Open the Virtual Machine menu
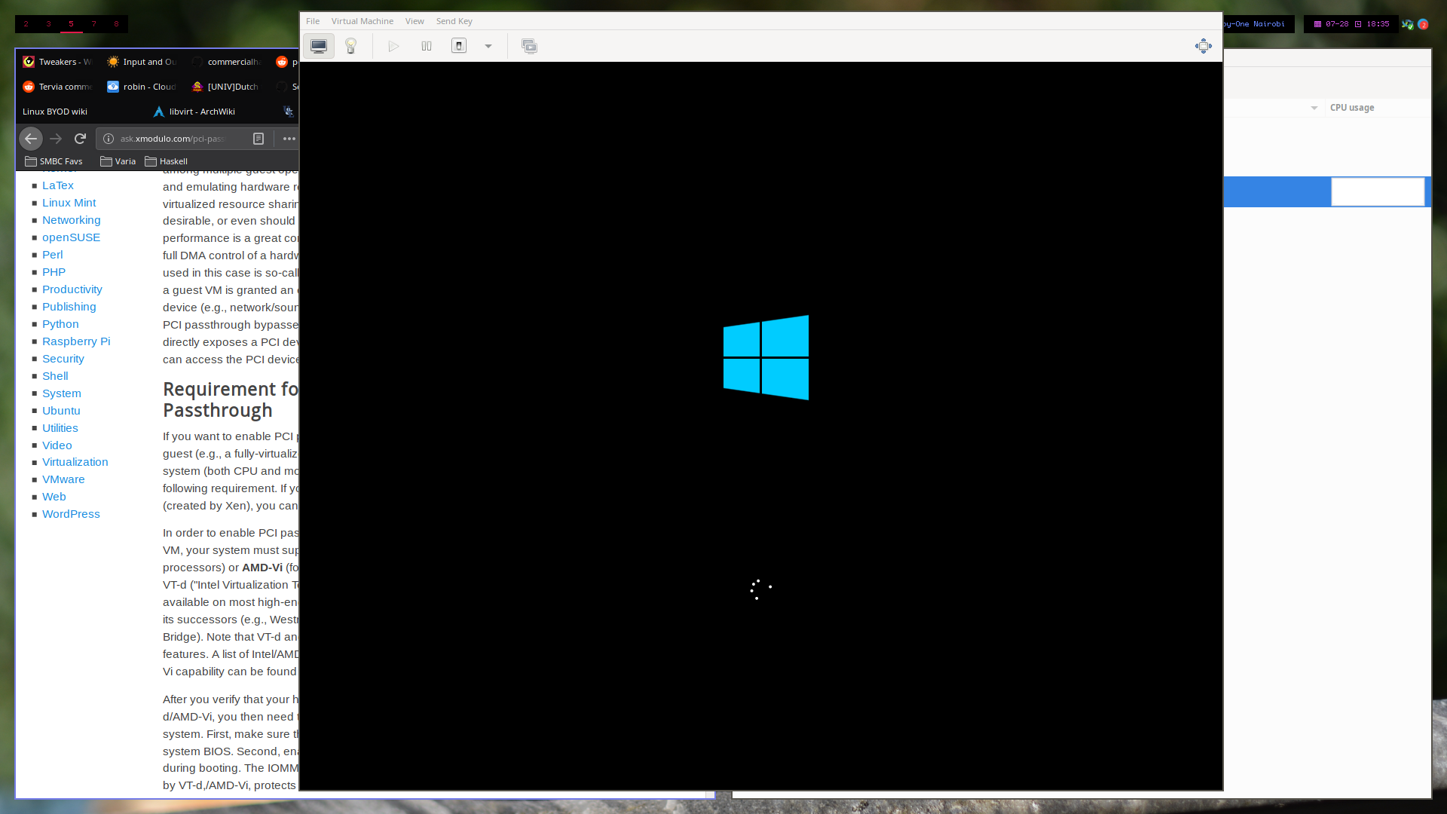1447x814 pixels. point(362,21)
